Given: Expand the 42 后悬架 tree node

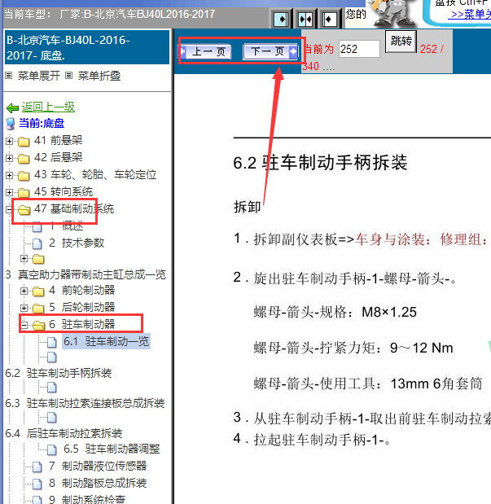Looking at the screenshot, I should tap(9, 158).
